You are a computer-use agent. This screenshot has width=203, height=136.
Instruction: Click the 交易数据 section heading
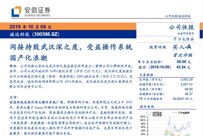[x=146, y=75]
